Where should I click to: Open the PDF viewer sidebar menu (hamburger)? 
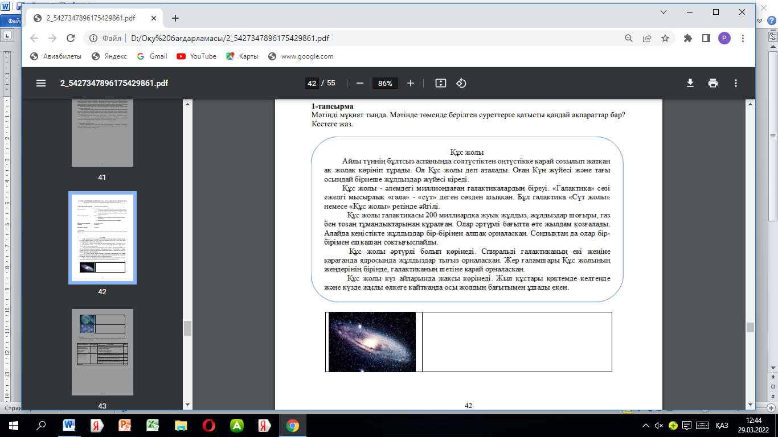click(x=41, y=83)
